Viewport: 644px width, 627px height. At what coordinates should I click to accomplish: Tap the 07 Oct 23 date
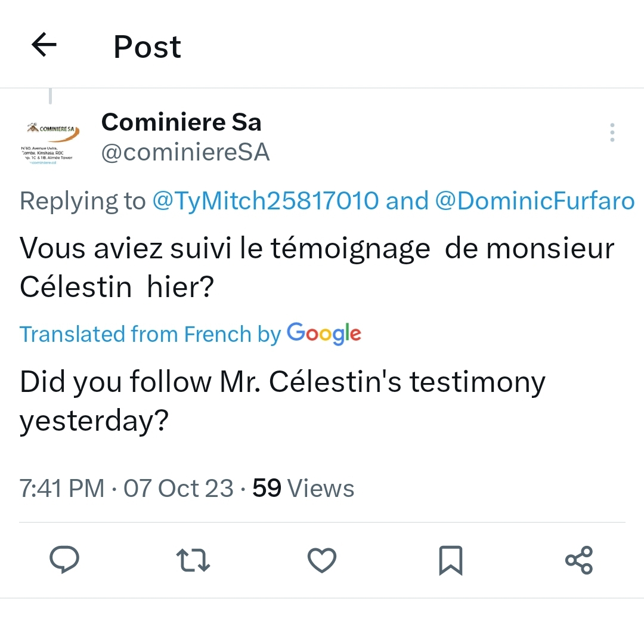[x=178, y=489]
